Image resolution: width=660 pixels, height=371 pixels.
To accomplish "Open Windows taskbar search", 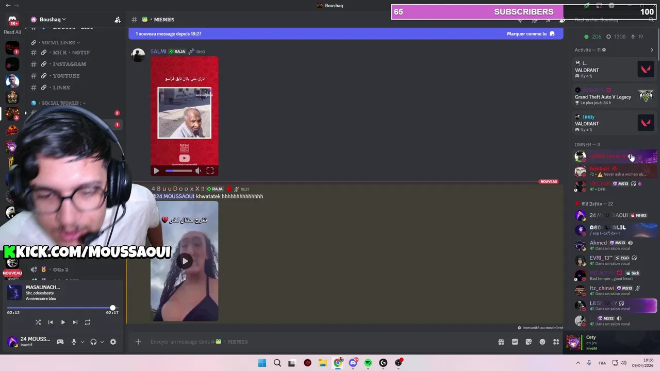I will point(277,363).
